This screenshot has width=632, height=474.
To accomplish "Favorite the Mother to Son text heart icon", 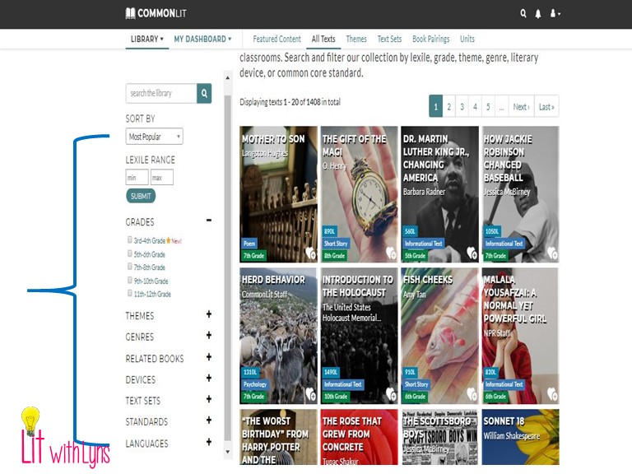I will [x=310, y=253].
